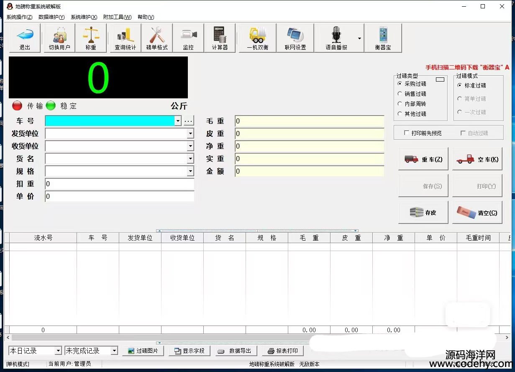Open the 监控 camera monitor
This screenshot has height=372, width=515.
point(188,38)
